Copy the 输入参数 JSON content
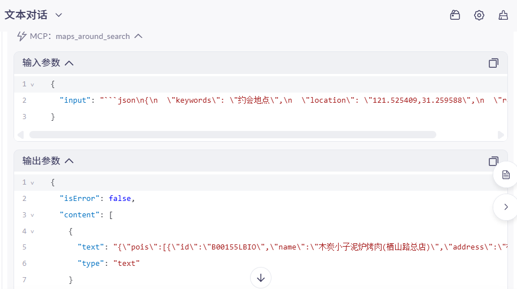The image size is (517, 289). (x=493, y=63)
